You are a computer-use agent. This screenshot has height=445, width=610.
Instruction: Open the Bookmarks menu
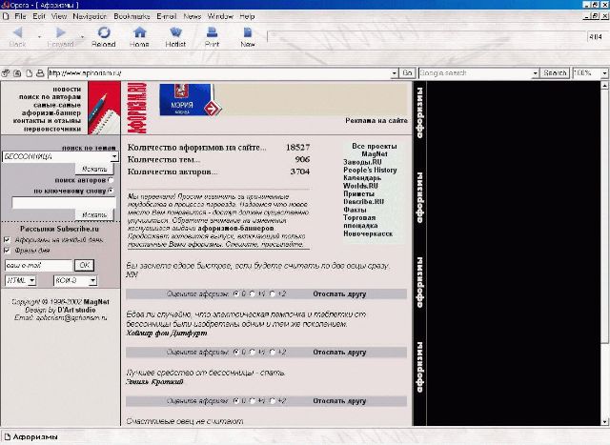click(132, 16)
